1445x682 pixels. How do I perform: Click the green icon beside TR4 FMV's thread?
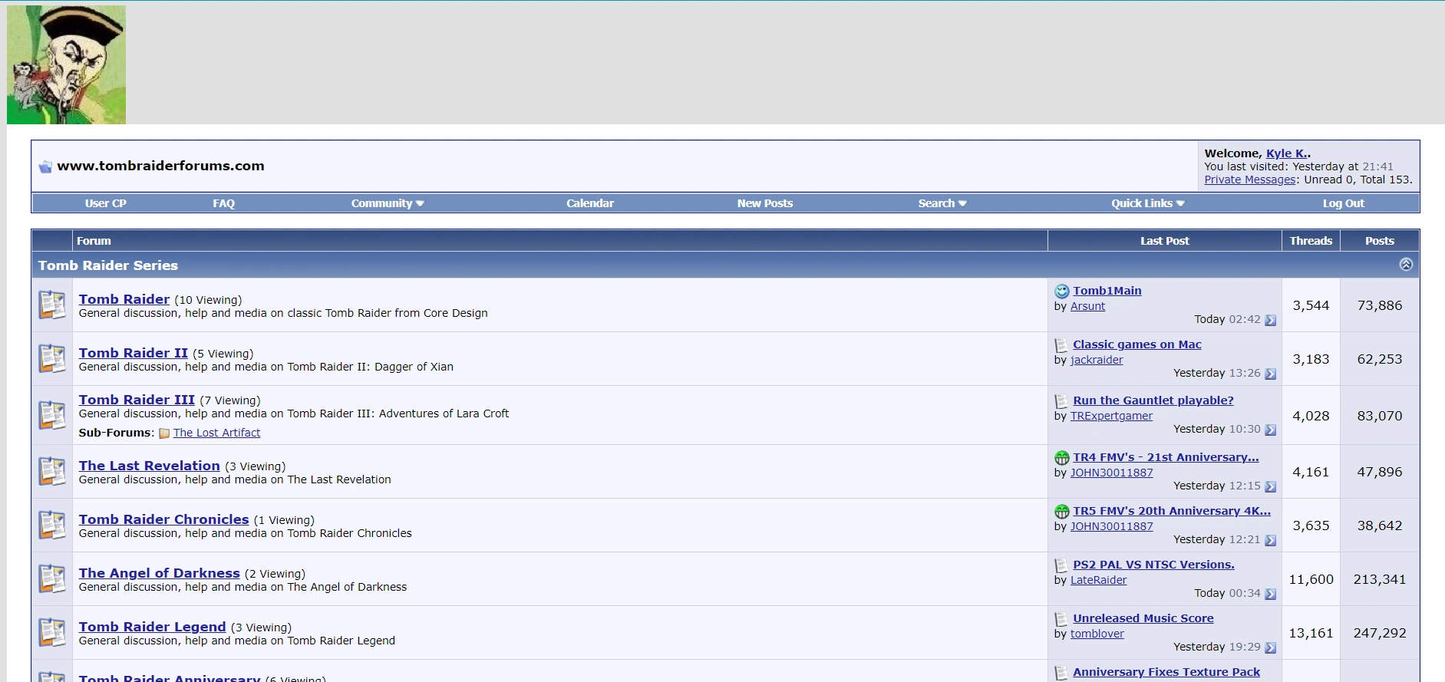(1061, 458)
